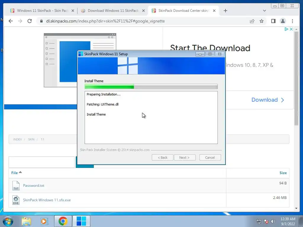The image size is (303, 227).
Task: Click the address bar URL
Action: click(105, 21)
